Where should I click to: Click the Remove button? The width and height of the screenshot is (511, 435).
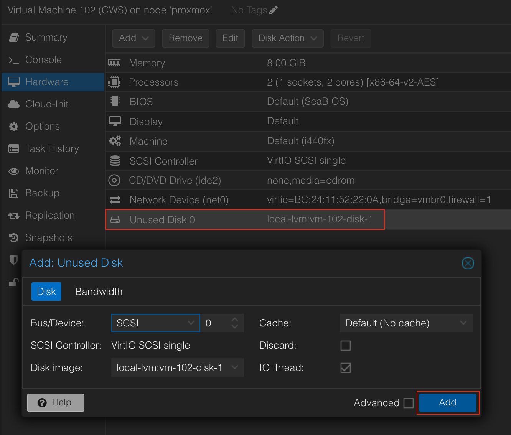pyautogui.click(x=186, y=38)
